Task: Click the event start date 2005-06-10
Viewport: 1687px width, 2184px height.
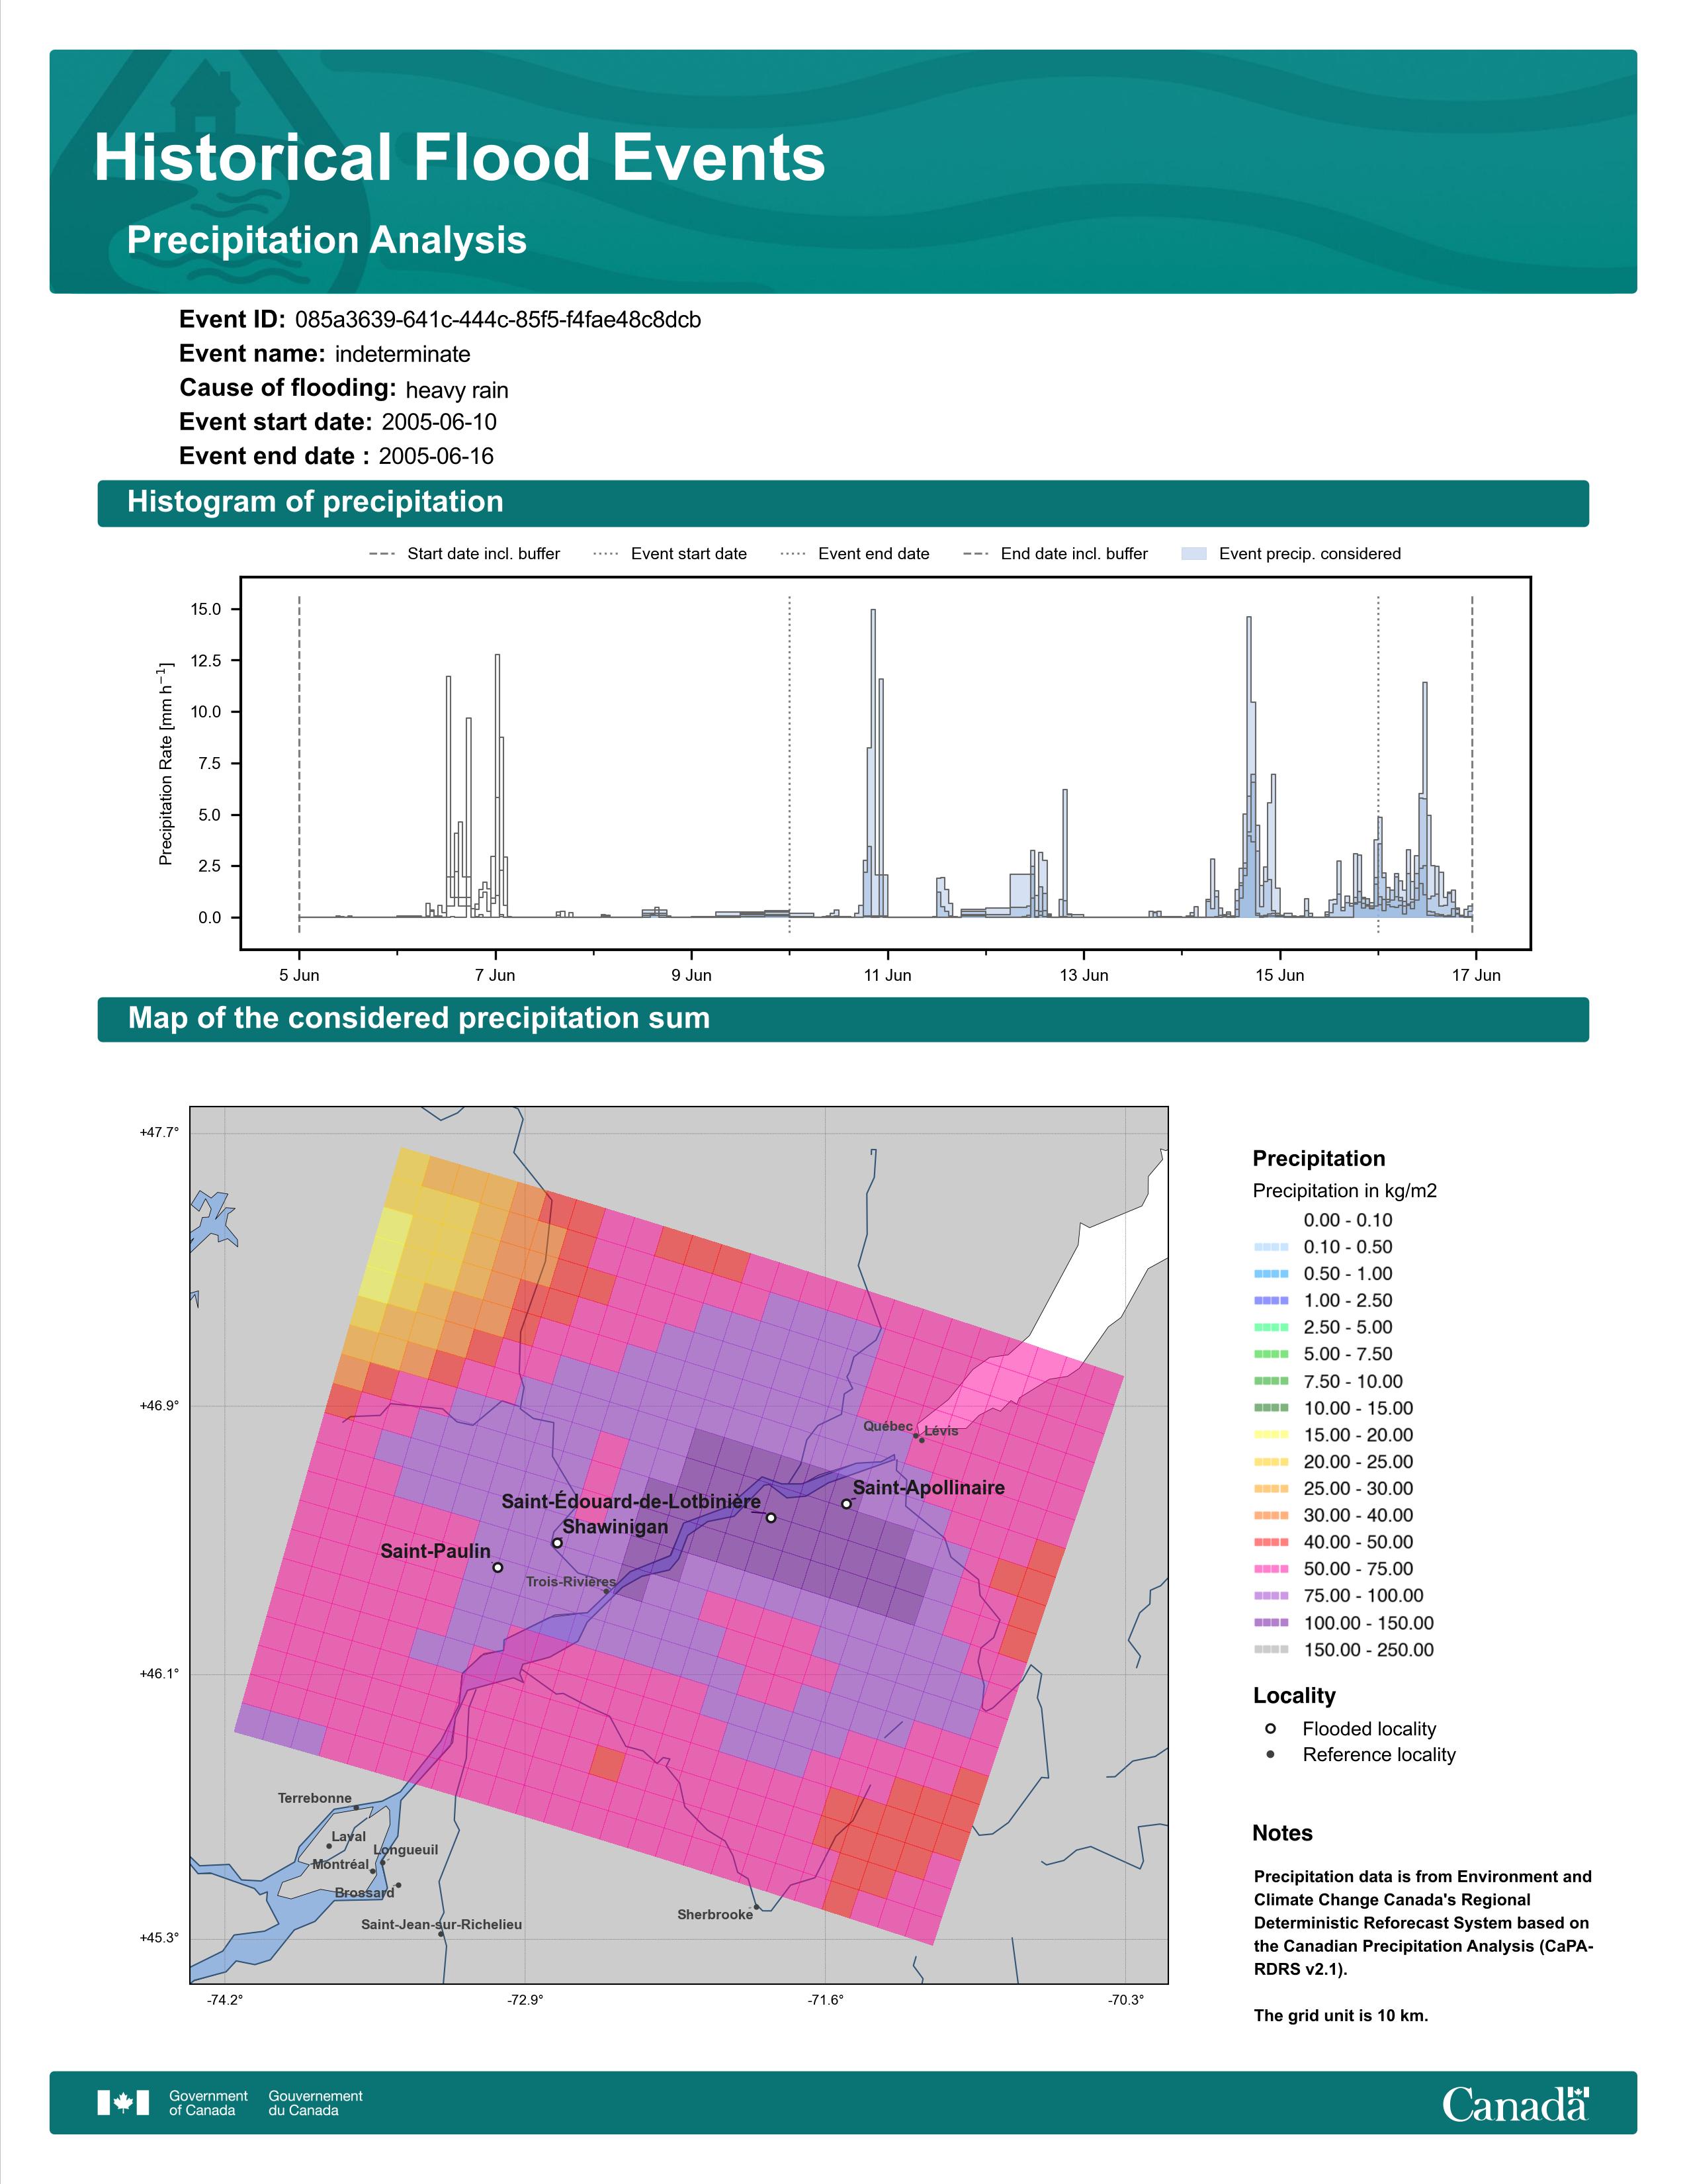Action: click(x=439, y=422)
